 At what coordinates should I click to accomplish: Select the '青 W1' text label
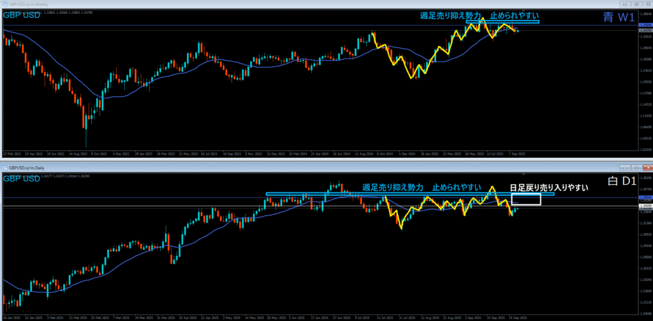[618, 18]
